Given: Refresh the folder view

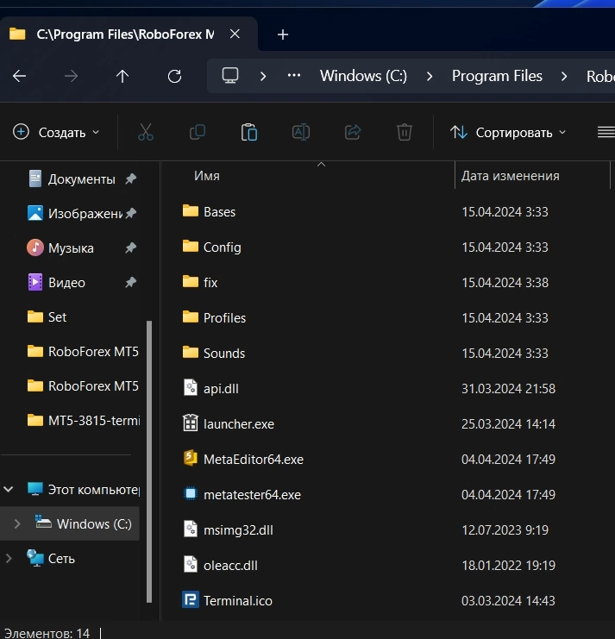Looking at the screenshot, I should click(174, 76).
